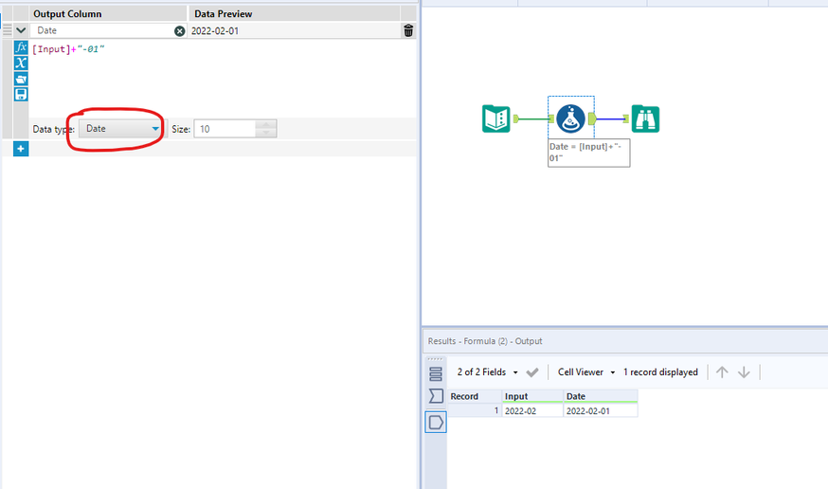Open the X columns and constants list

click(21, 63)
